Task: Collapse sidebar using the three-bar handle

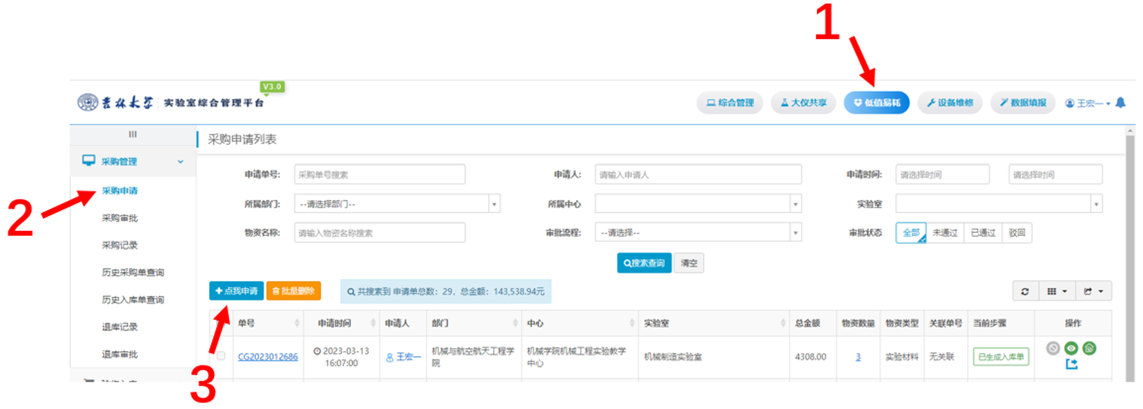Action: pos(133,135)
